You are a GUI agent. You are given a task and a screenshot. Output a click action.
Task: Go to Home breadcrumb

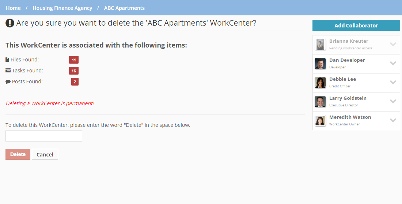point(13,8)
